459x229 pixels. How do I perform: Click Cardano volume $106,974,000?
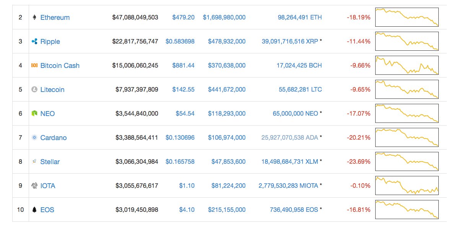[227, 137]
